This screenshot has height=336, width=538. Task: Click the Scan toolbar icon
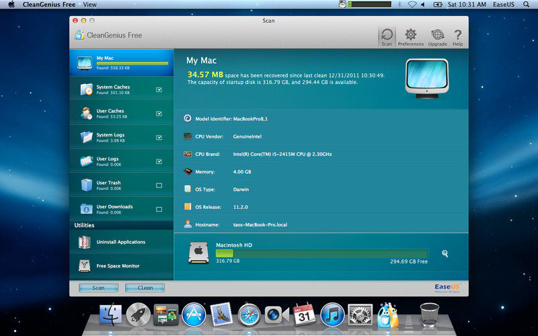(x=387, y=37)
